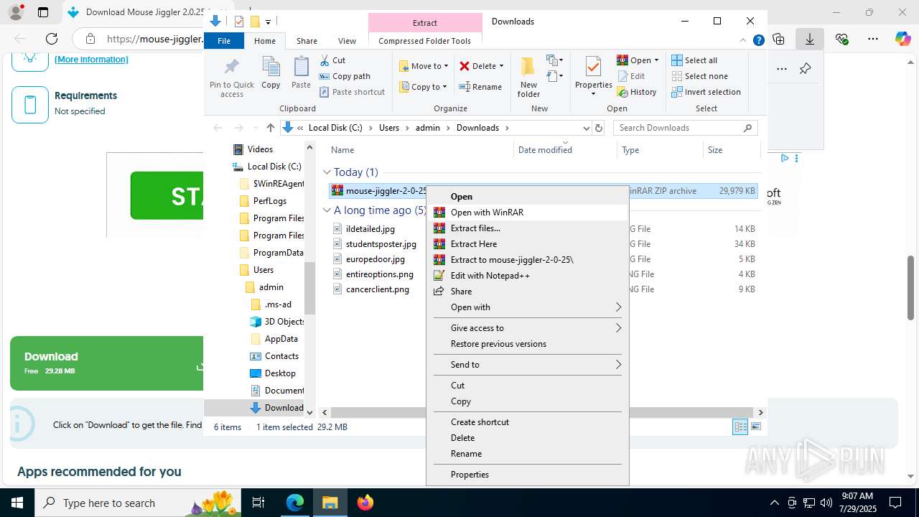This screenshot has height=517, width=919.
Task: Sort by the Date modified column
Action: [545, 150]
